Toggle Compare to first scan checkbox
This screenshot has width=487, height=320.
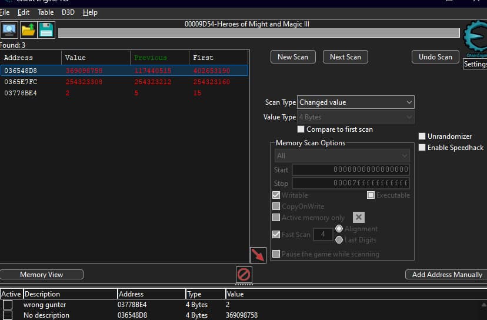tap(301, 129)
